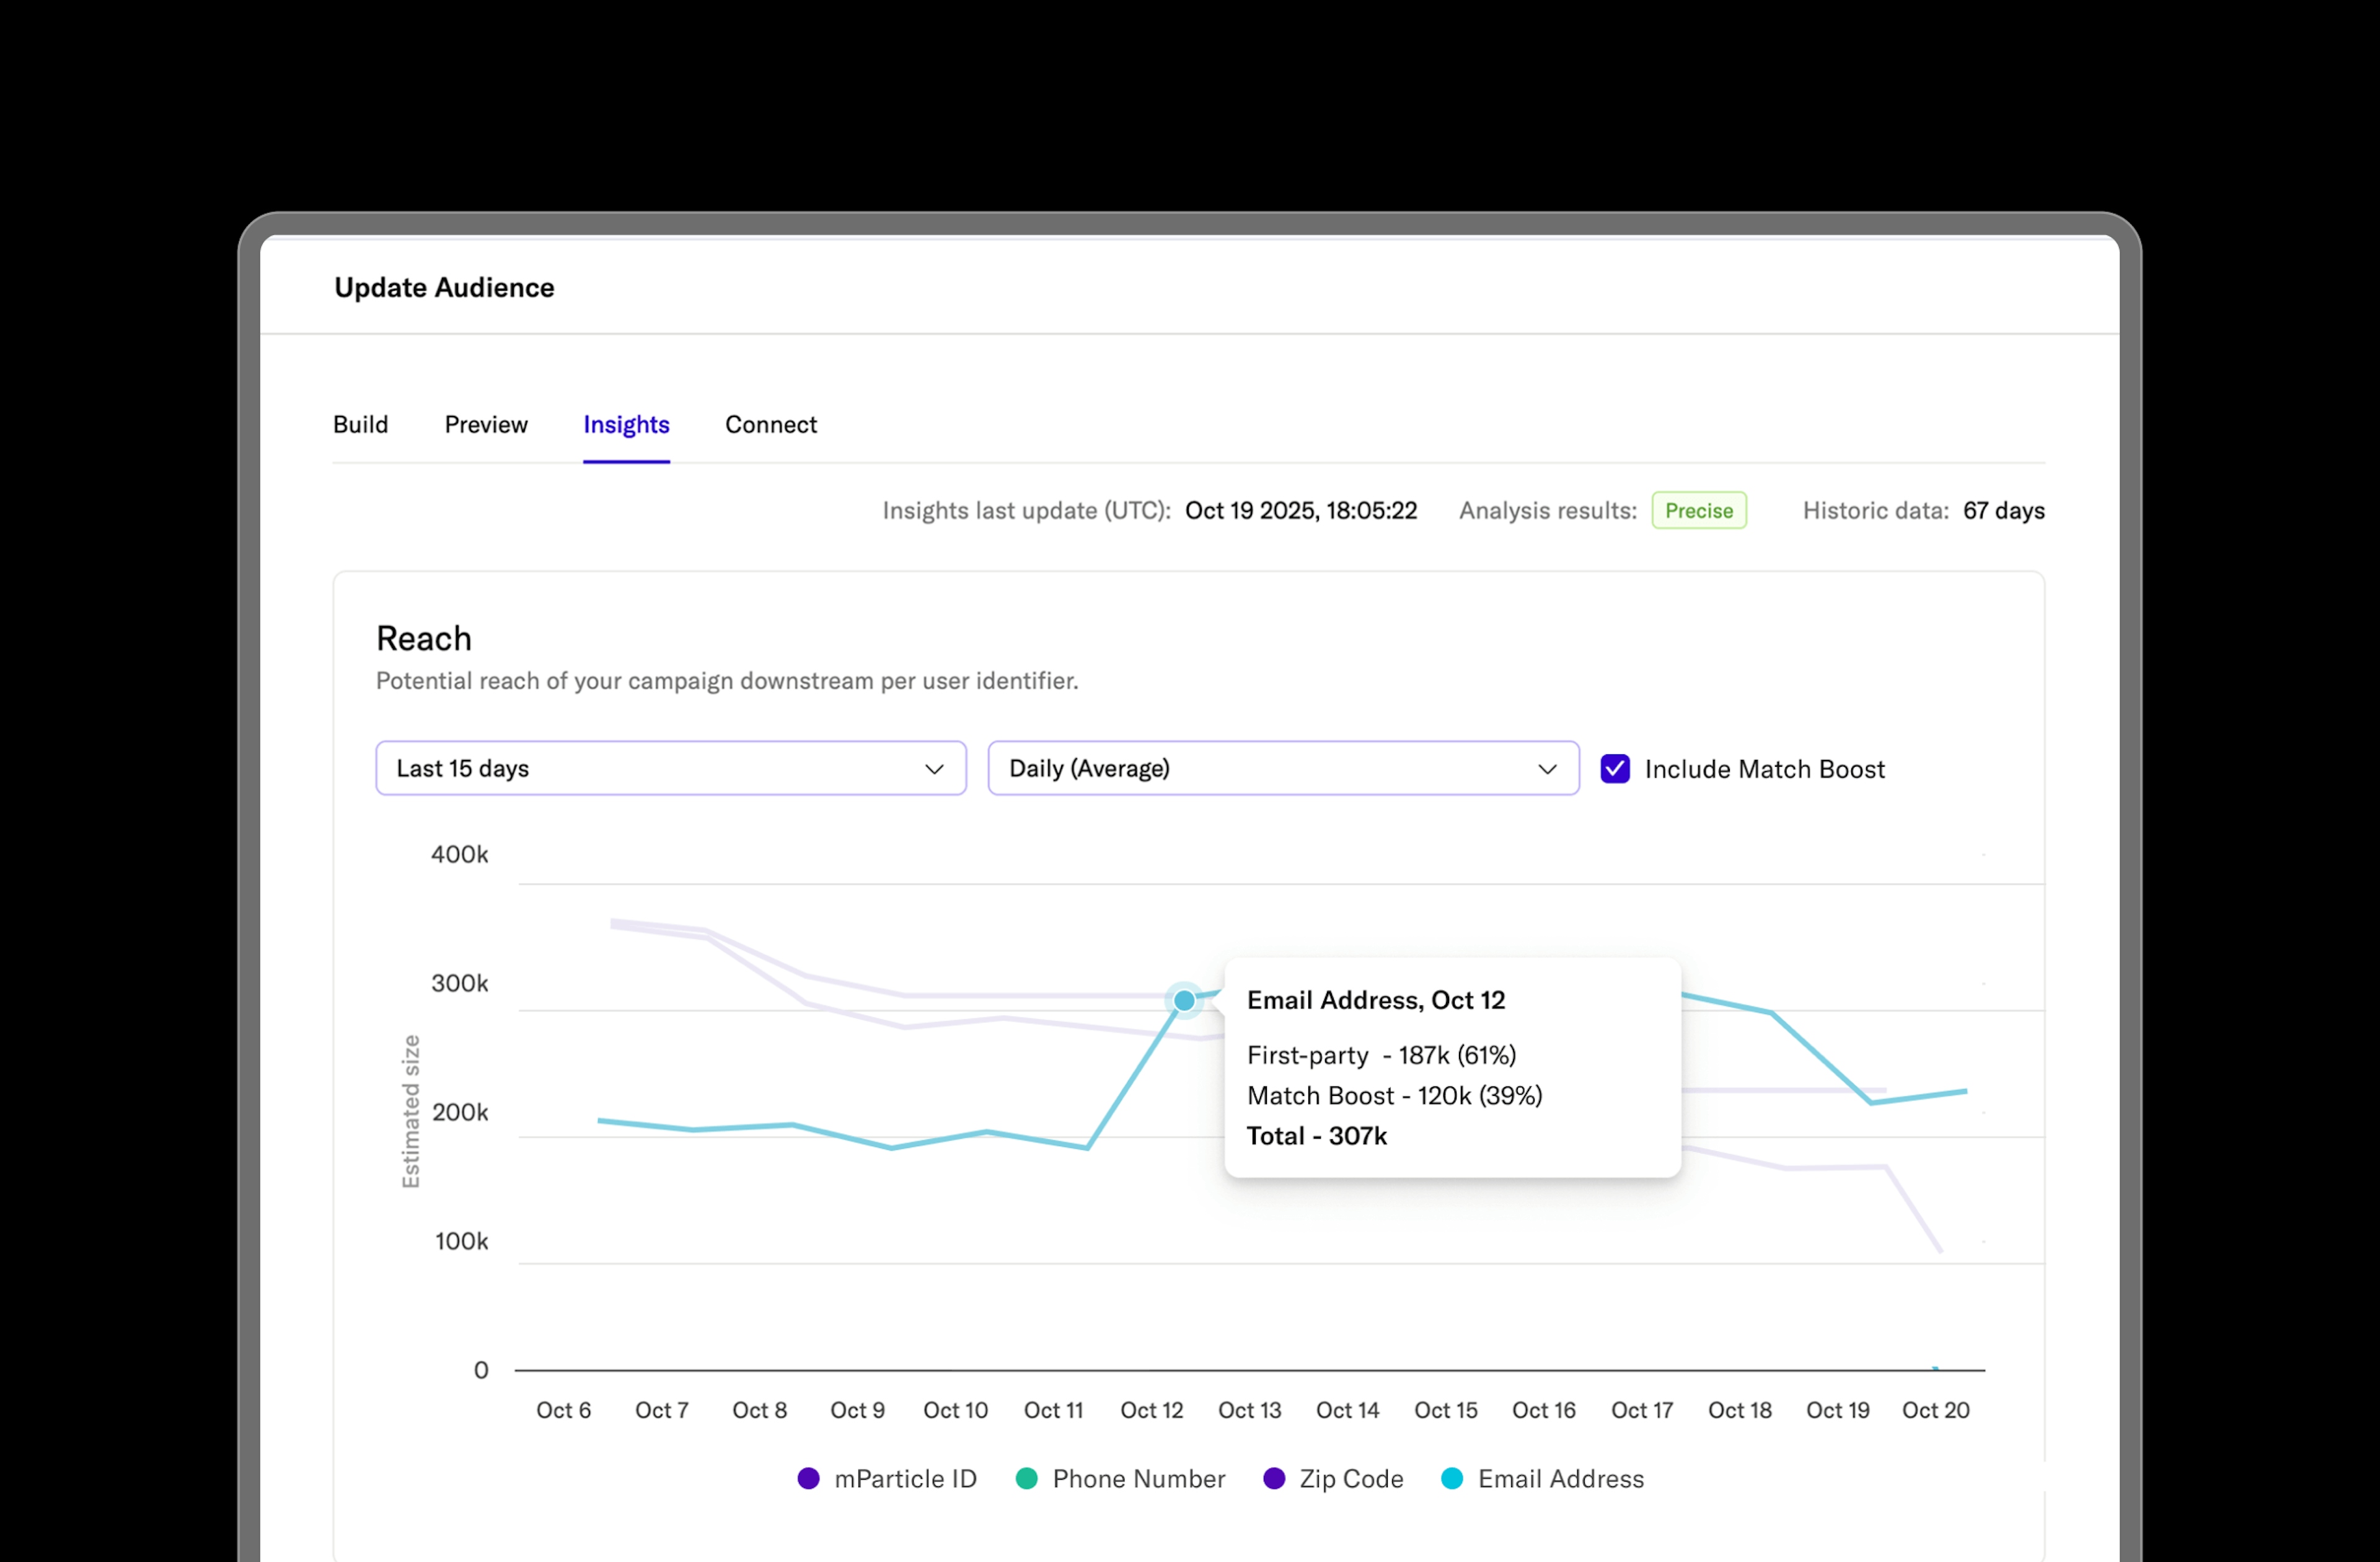This screenshot has width=2380, height=1562.
Task: Click the Include Match Boost checkbox label
Action: (1765, 768)
